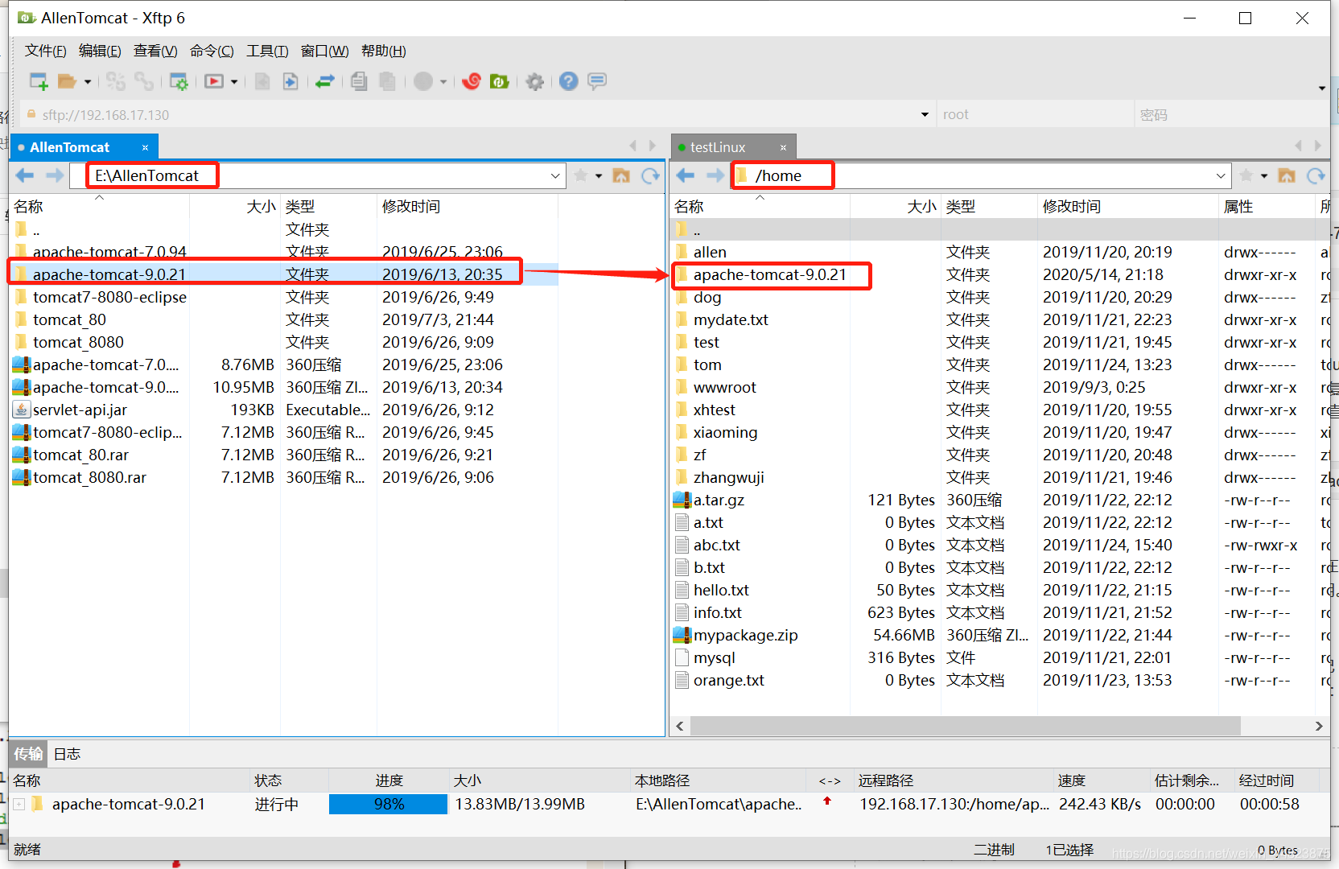Open the 帮助(H) menu
This screenshot has width=1339, height=869.
coord(384,51)
